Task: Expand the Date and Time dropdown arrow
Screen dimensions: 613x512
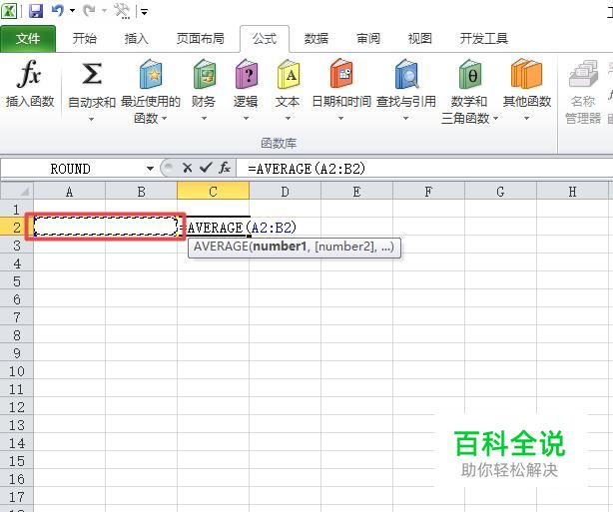Action: pyautogui.click(x=340, y=118)
